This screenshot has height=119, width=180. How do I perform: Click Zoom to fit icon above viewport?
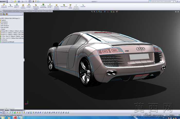[92, 12]
